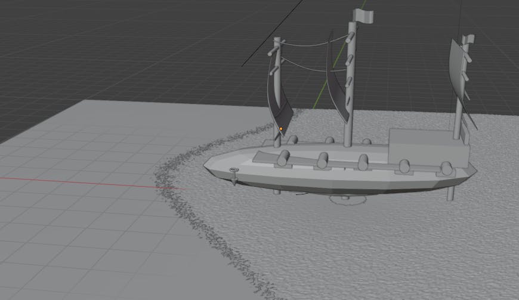This screenshot has width=519, height=300.
Task: Select the orange origin dot on front sail
Action: 281,129
